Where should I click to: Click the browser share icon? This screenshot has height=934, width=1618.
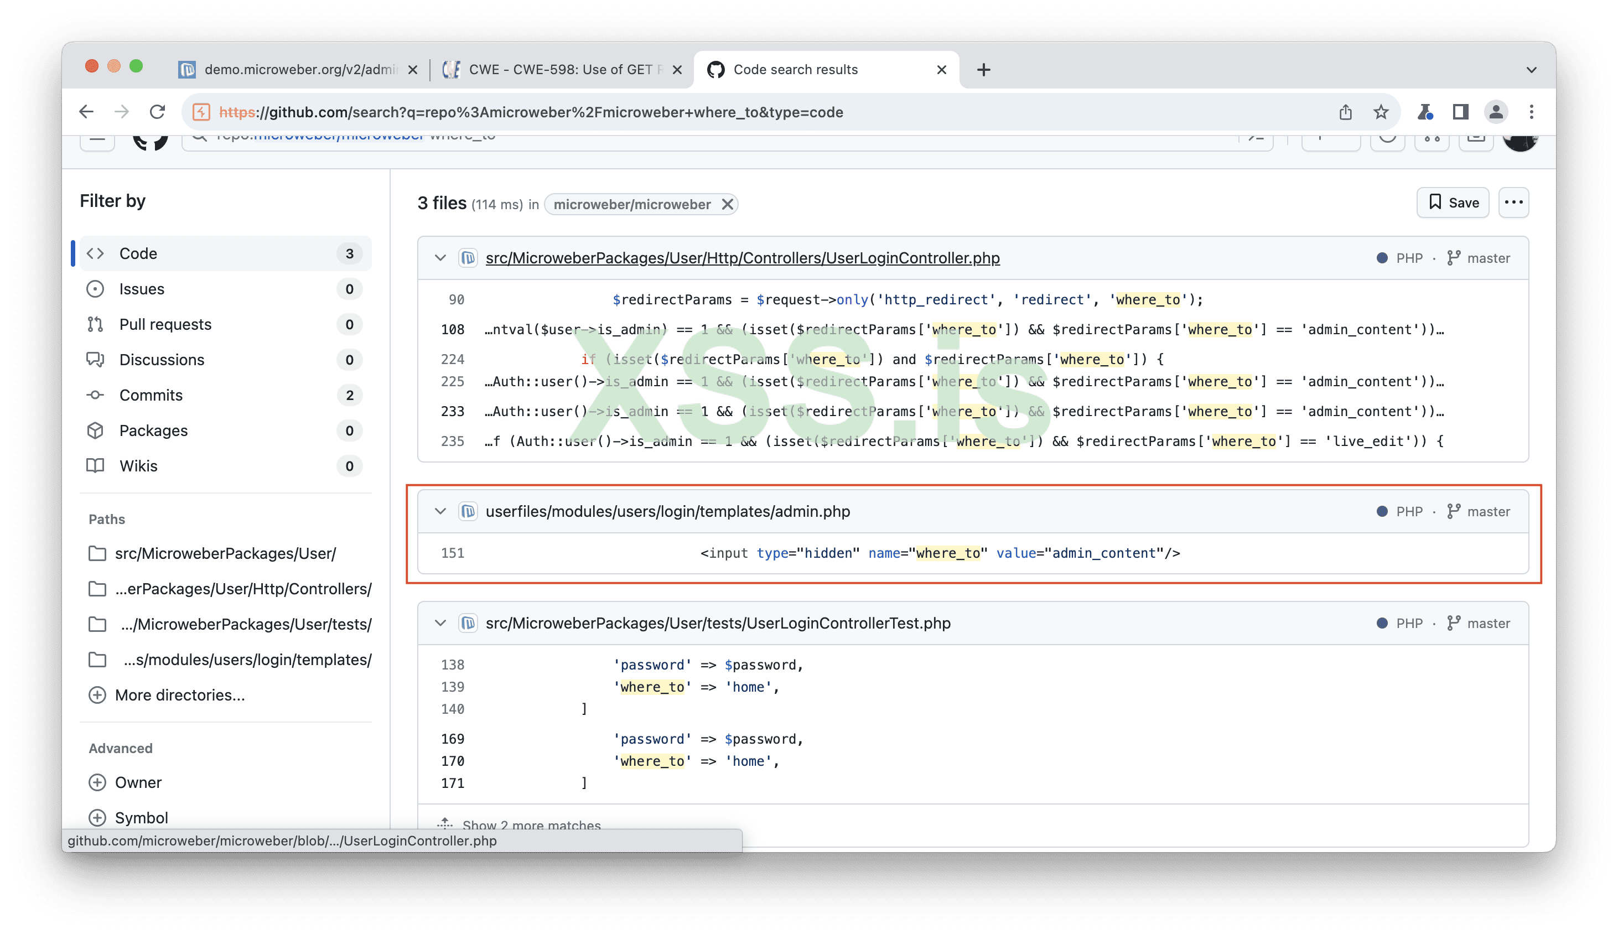tap(1345, 112)
